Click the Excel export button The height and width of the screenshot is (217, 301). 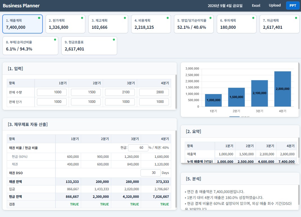click(256, 6)
